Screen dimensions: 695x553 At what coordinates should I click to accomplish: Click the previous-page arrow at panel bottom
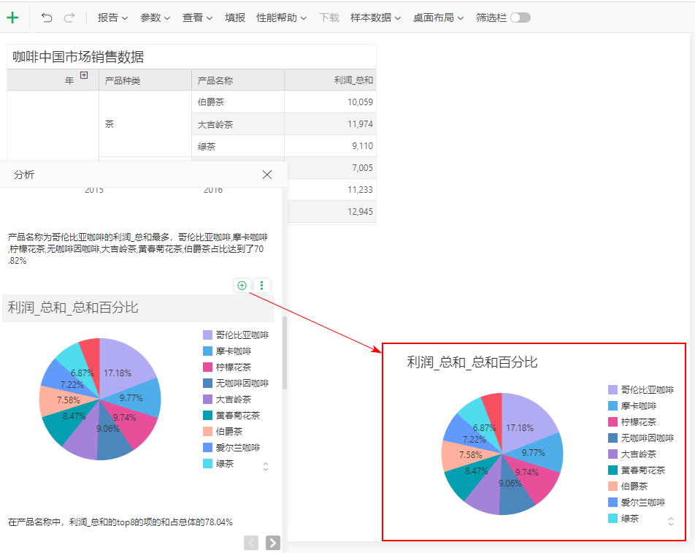pos(252,543)
